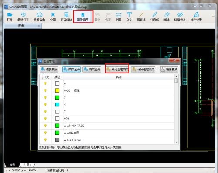Toggle the lightbulb for layer 3
Image resolution: width=218 pixels, height=173 pixels.
click(45, 97)
